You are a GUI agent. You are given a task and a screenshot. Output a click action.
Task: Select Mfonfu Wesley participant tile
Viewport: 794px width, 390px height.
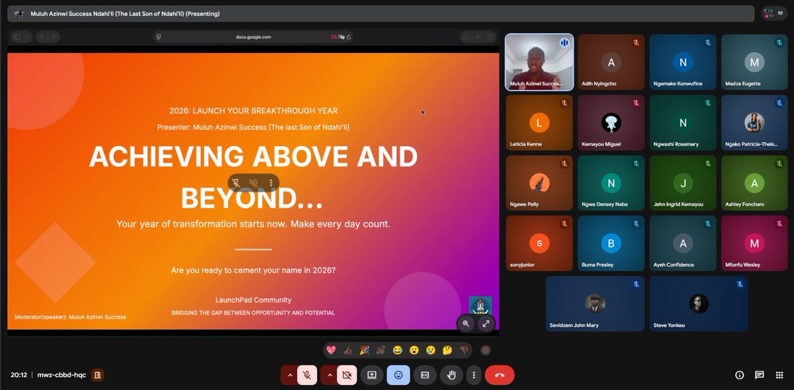tap(755, 243)
